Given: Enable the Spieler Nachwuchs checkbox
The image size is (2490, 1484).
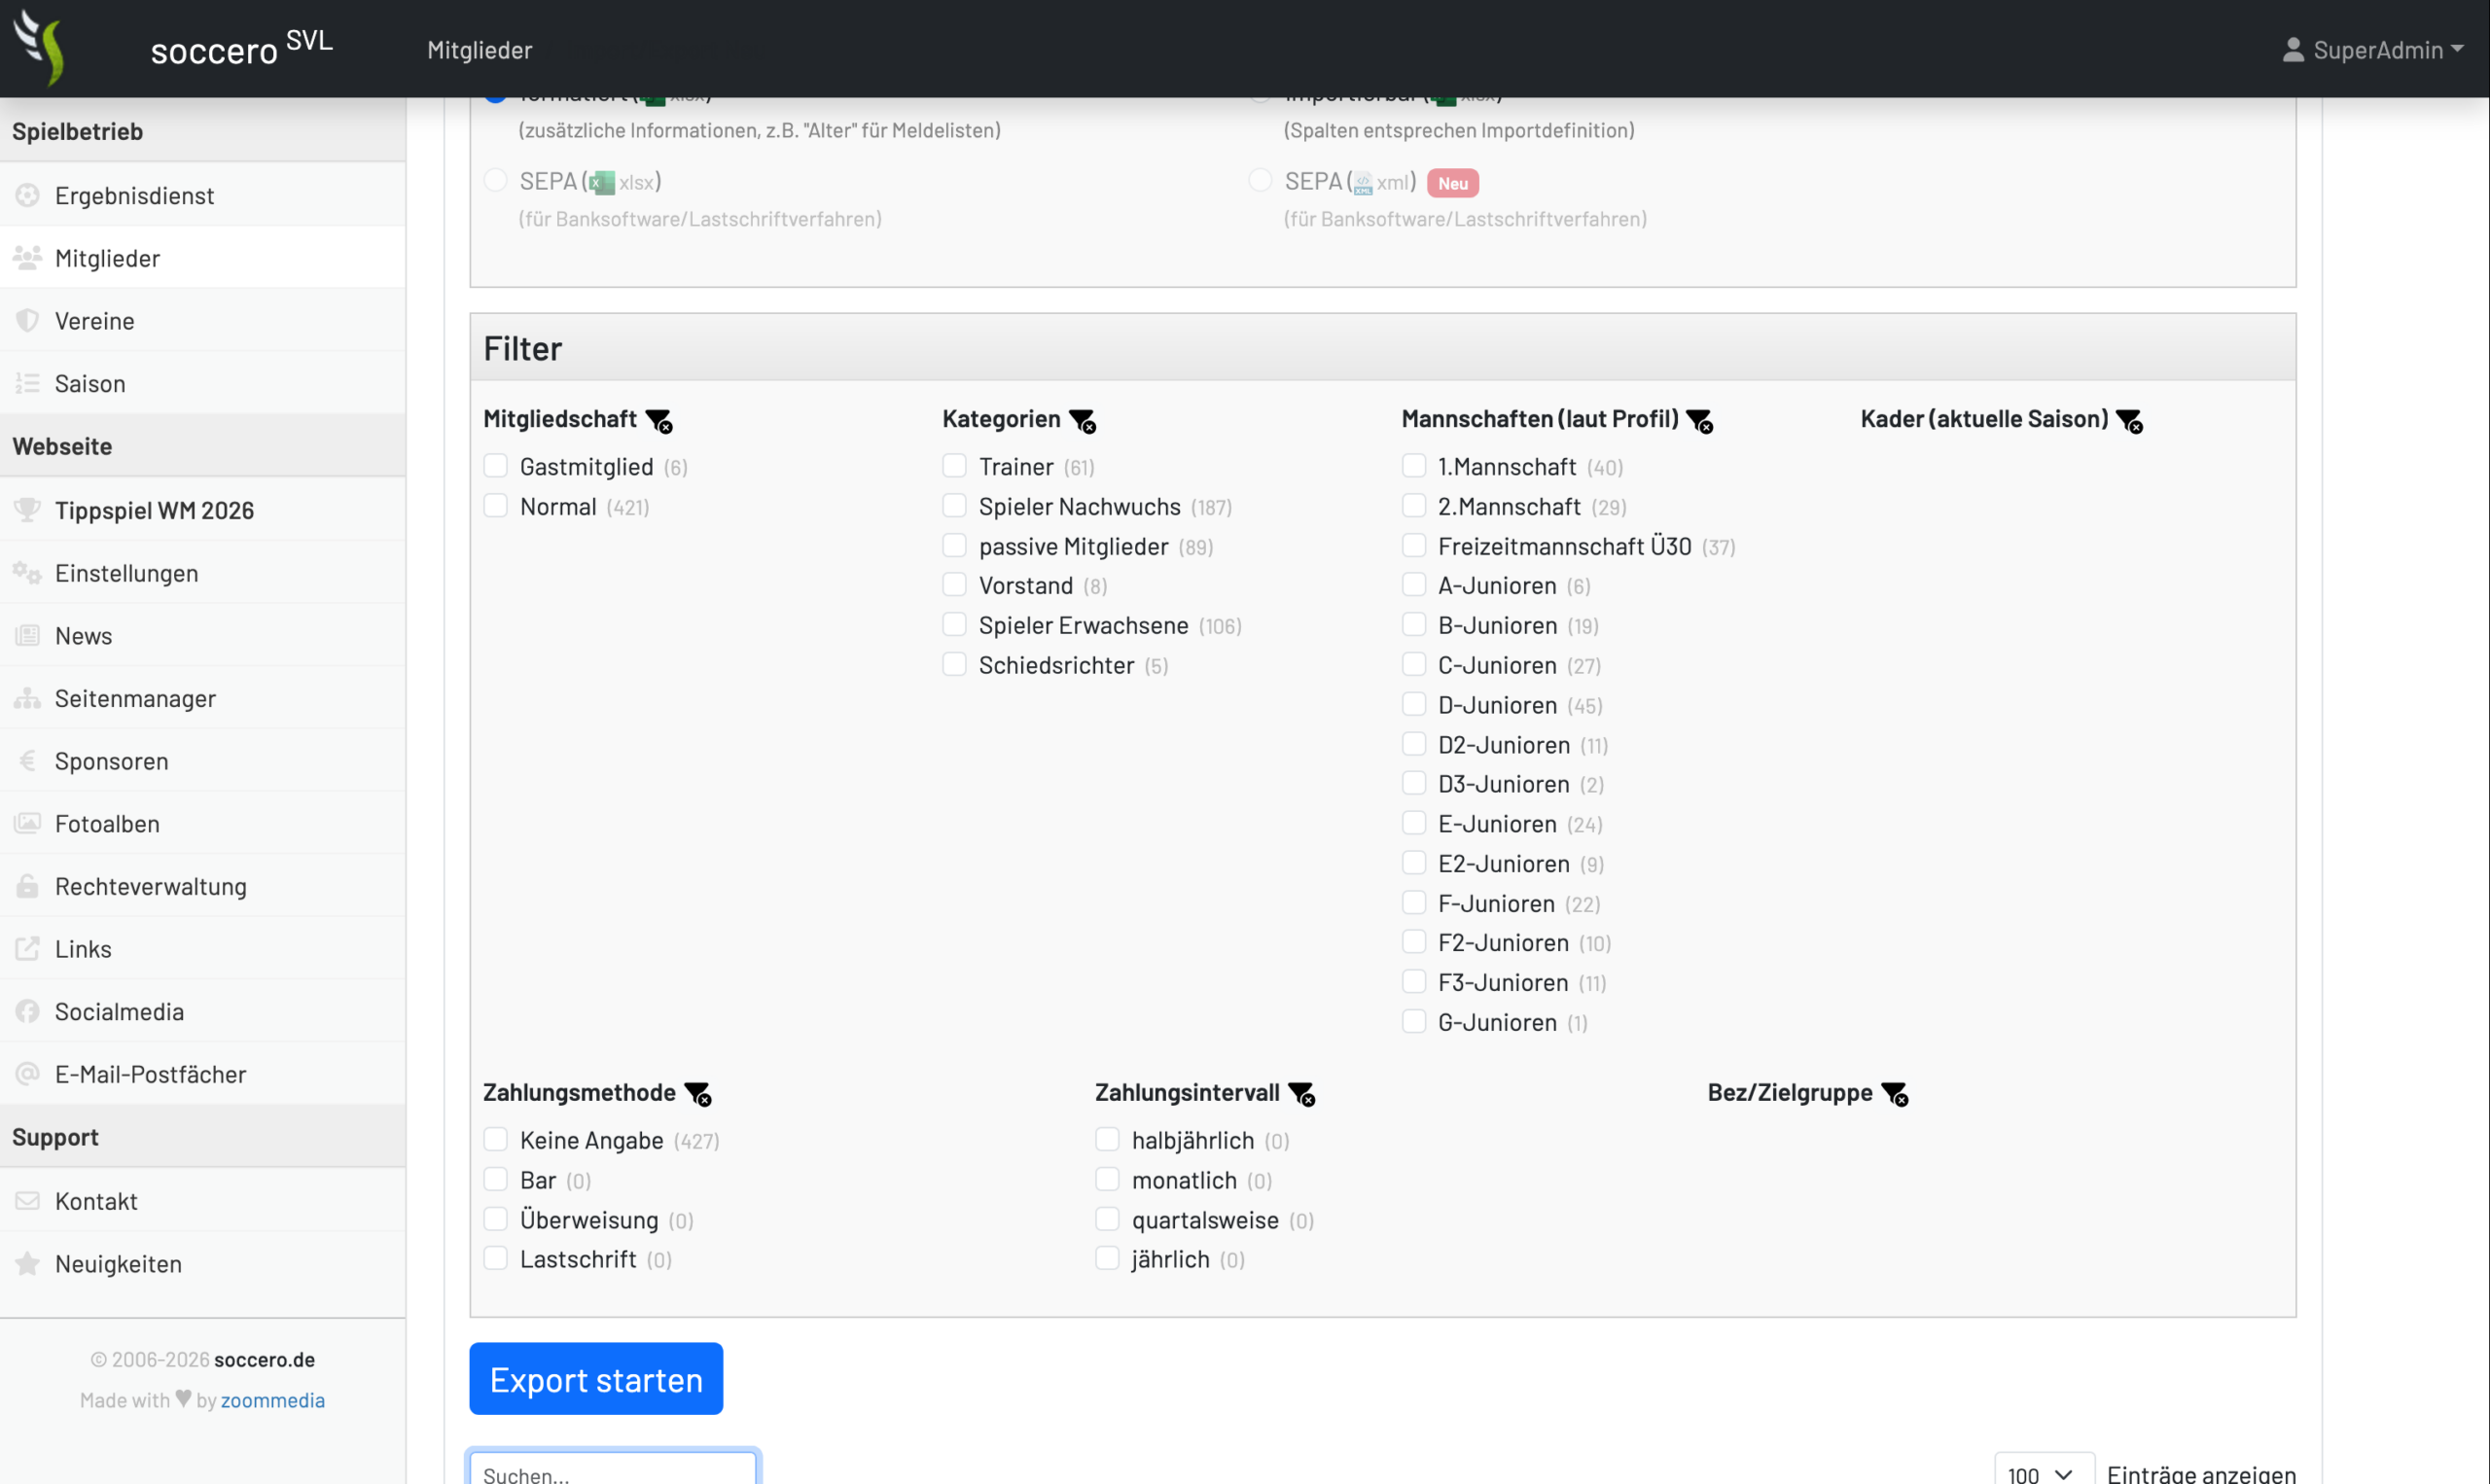Looking at the screenshot, I should [x=955, y=506].
